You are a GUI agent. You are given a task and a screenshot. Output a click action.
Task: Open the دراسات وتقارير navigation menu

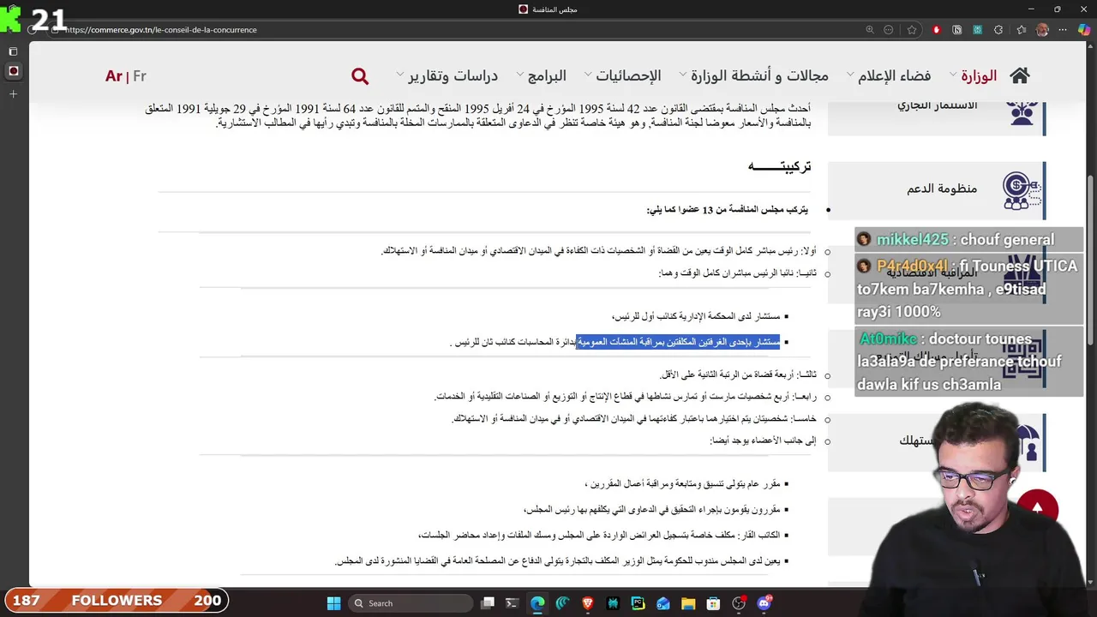click(453, 75)
